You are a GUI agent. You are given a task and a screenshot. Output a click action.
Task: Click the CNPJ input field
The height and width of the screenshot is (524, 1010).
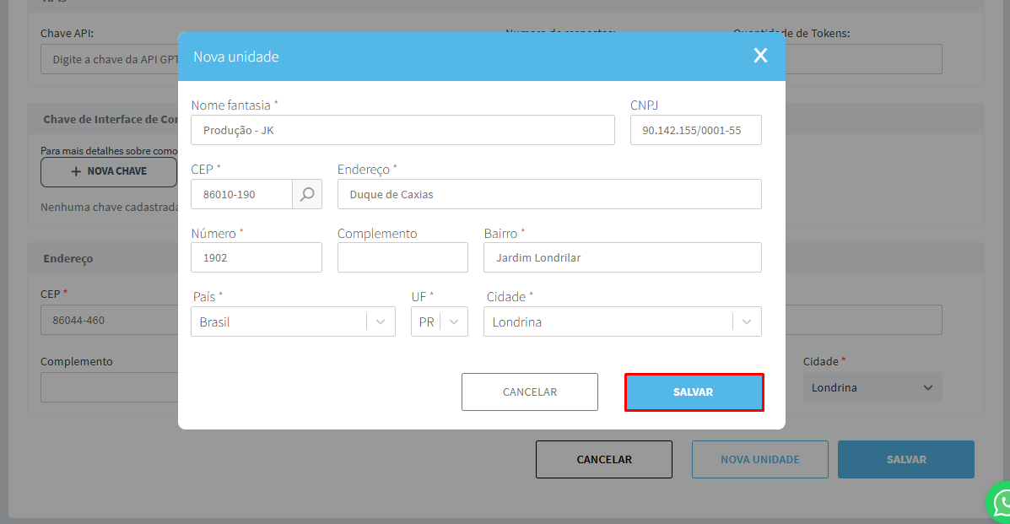click(695, 130)
